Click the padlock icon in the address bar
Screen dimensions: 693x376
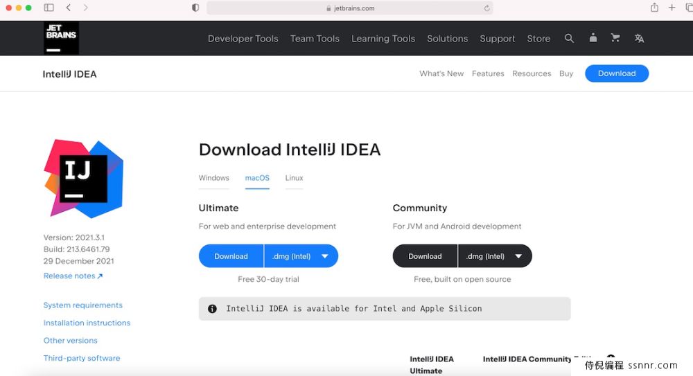click(x=328, y=8)
